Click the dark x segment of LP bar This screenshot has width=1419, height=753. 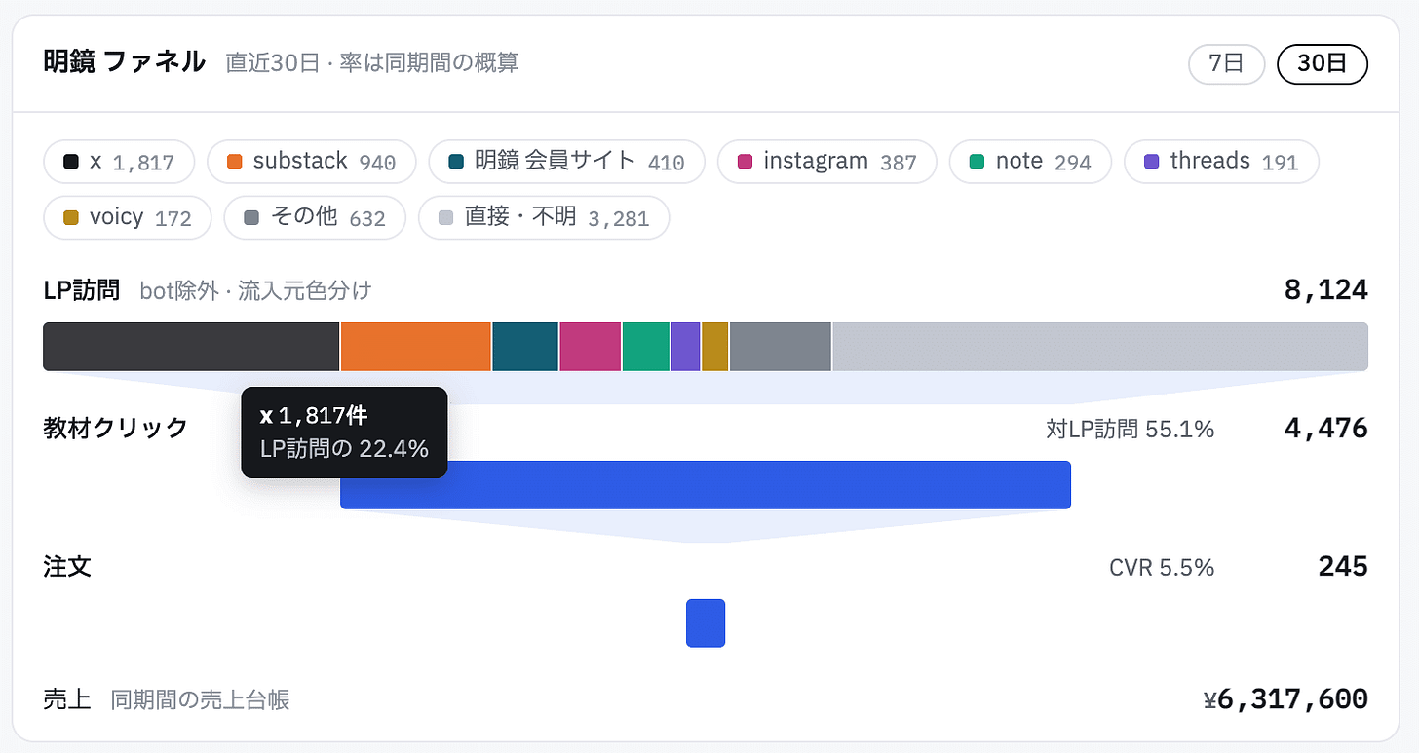pyautogui.click(x=191, y=347)
